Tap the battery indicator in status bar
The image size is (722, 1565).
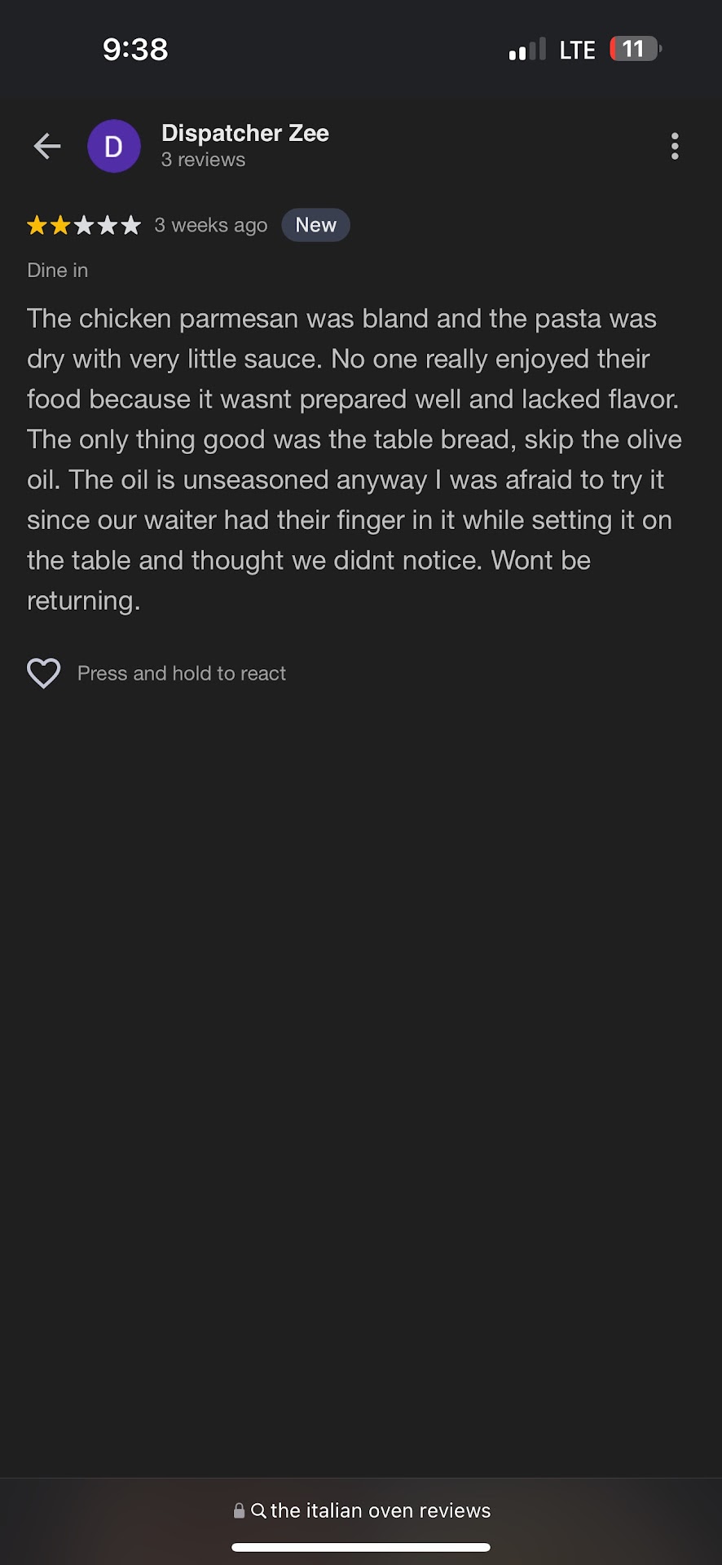[x=635, y=49]
